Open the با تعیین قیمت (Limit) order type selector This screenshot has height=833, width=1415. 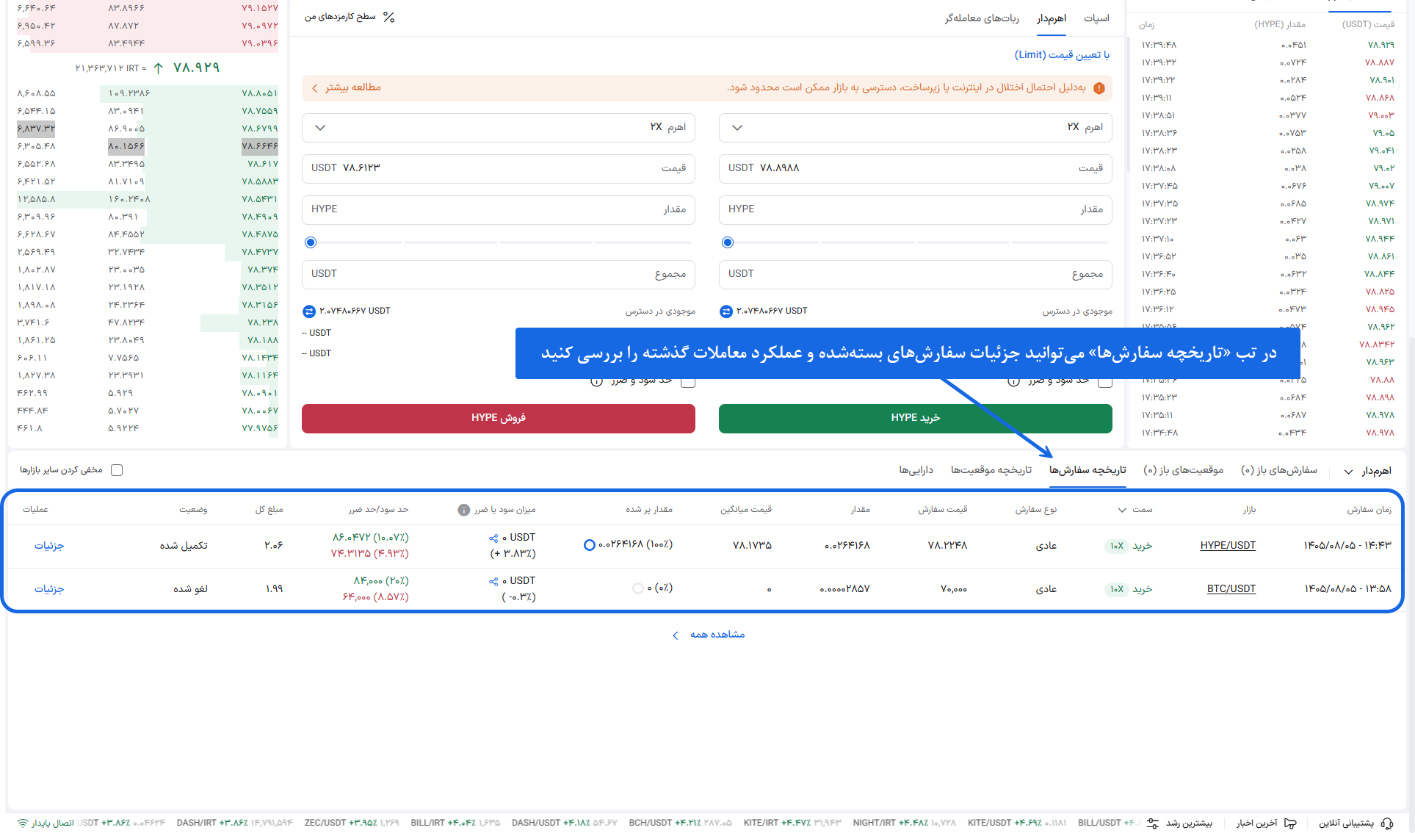tap(1062, 55)
